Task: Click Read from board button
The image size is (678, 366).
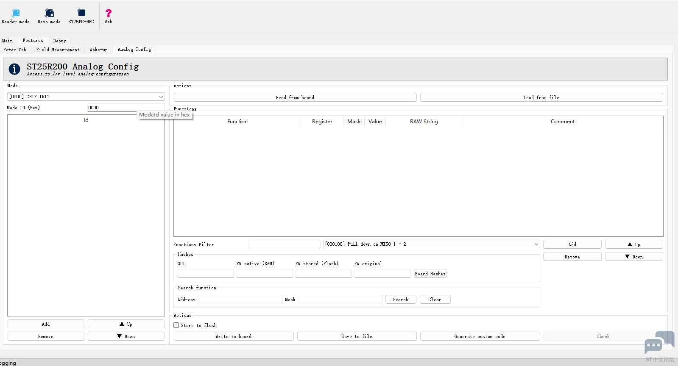Action: (295, 97)
